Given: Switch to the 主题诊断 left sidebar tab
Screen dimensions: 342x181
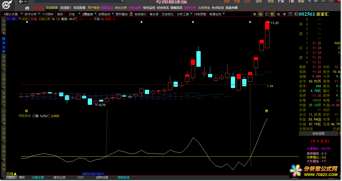Looking at the screenshot, I should point(4,81).
